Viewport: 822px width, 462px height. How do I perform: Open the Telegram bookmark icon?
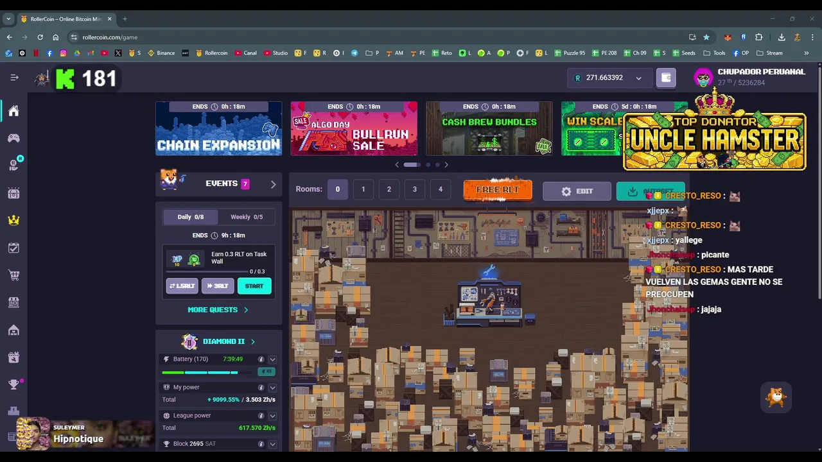click(354, 53)
